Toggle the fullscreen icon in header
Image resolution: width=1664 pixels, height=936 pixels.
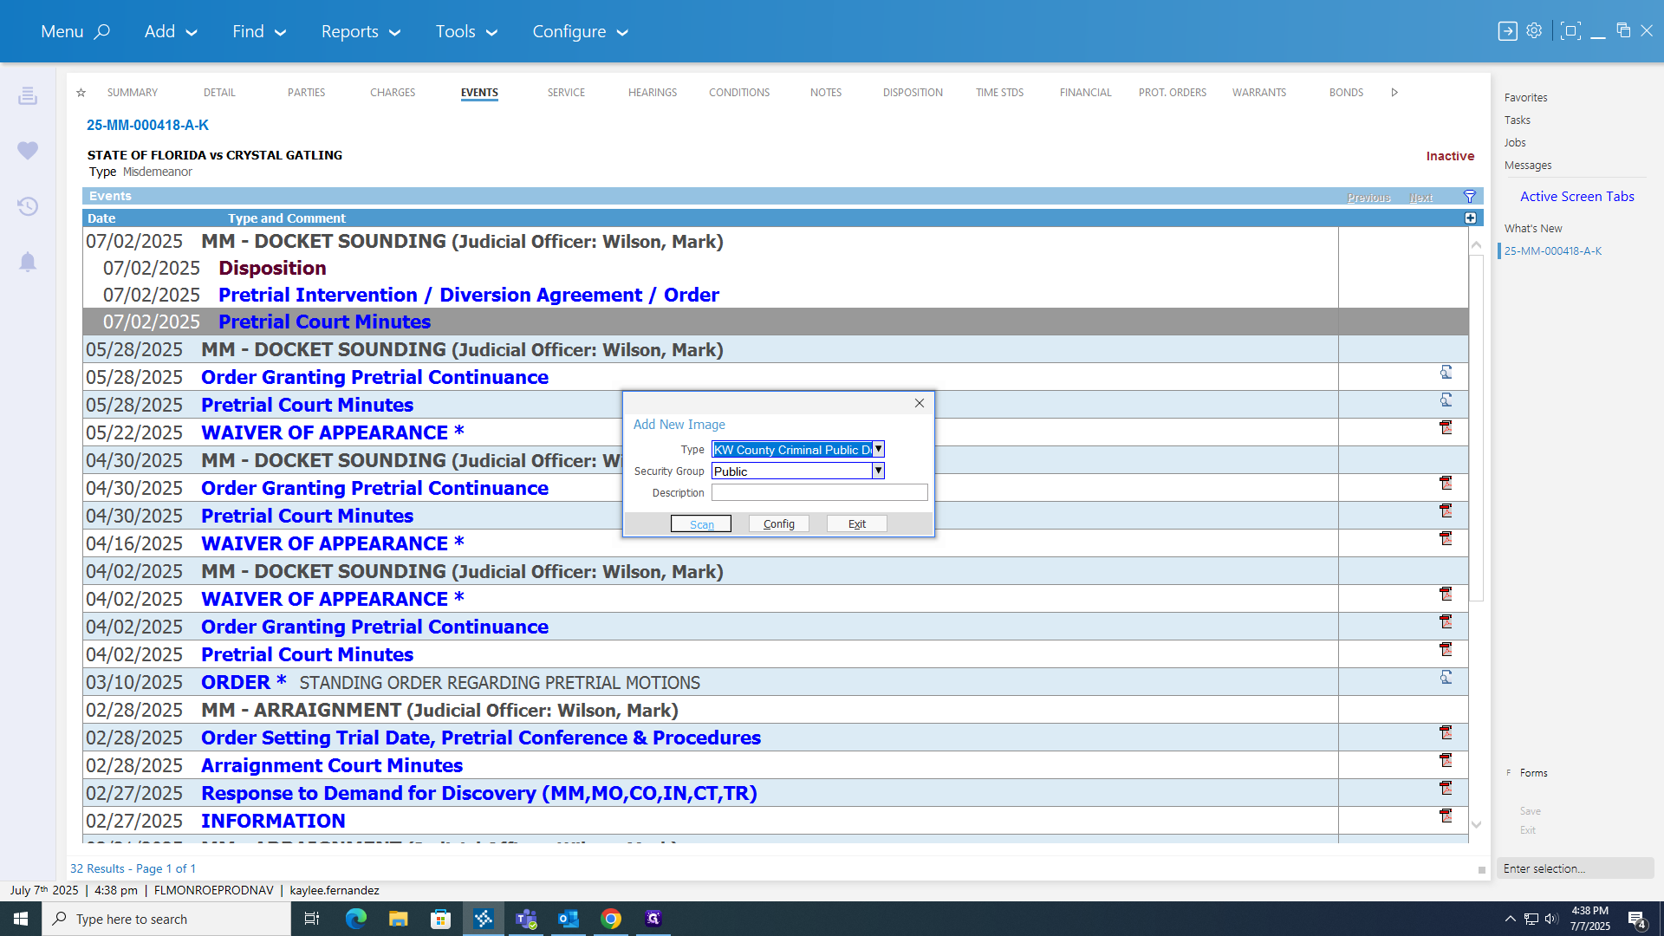1570,31
